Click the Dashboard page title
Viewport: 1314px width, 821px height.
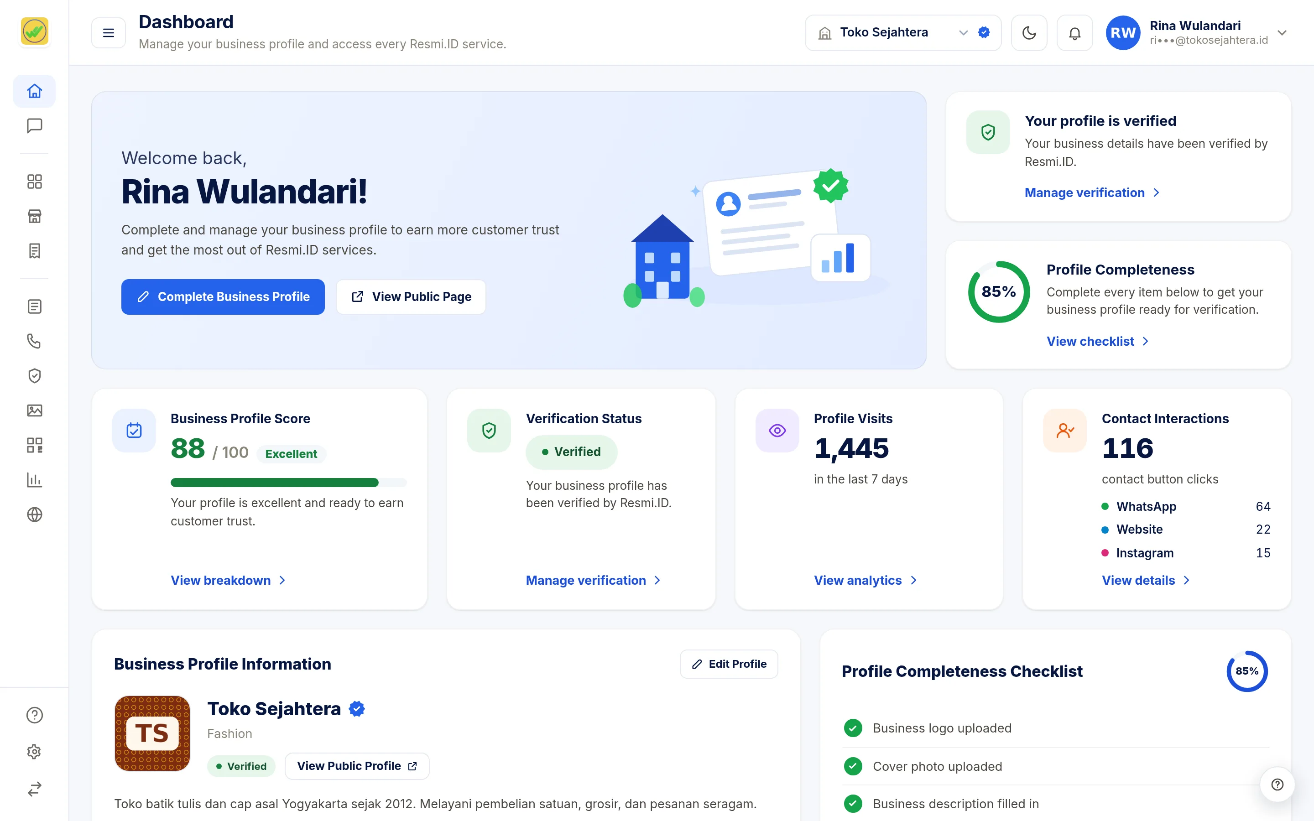click(x=186, y=22)
